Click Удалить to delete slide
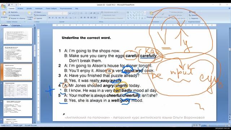Viewport: 231px width, 130px height. coord(38,18)
